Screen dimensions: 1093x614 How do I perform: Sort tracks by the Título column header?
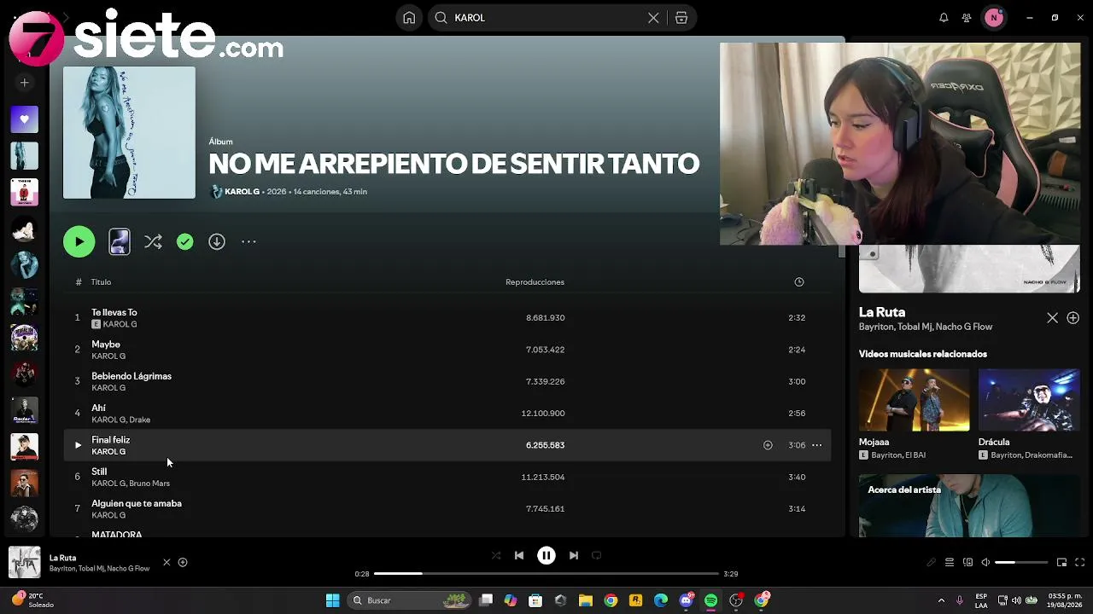(x=101, y=282)
